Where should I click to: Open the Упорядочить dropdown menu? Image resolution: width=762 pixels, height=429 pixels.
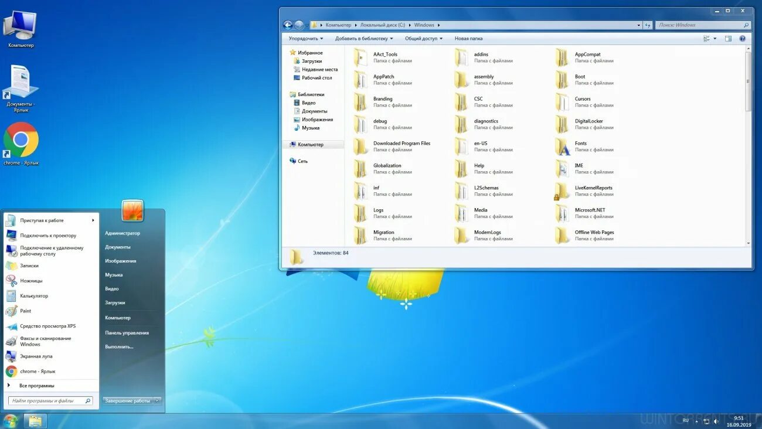coord(305,39)
